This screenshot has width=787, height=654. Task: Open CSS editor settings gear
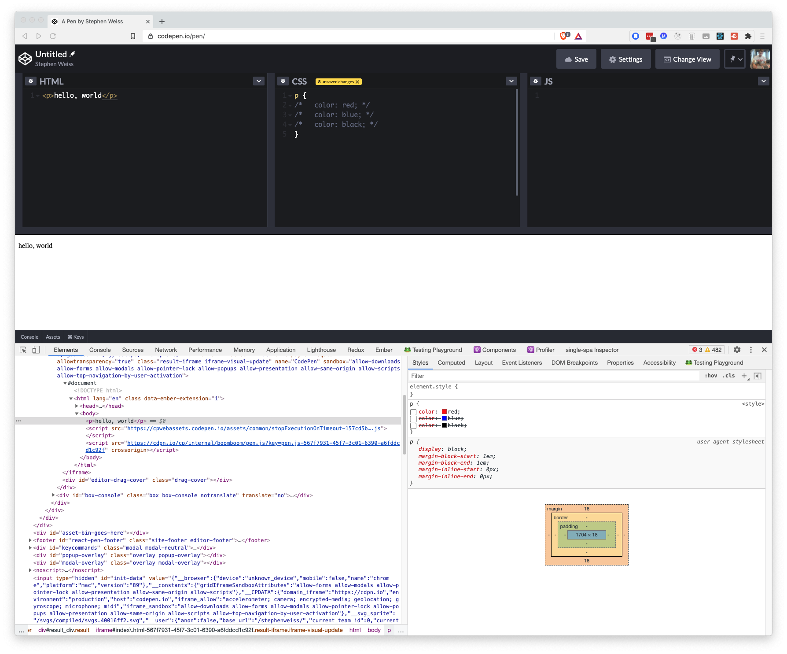[283, 81]
